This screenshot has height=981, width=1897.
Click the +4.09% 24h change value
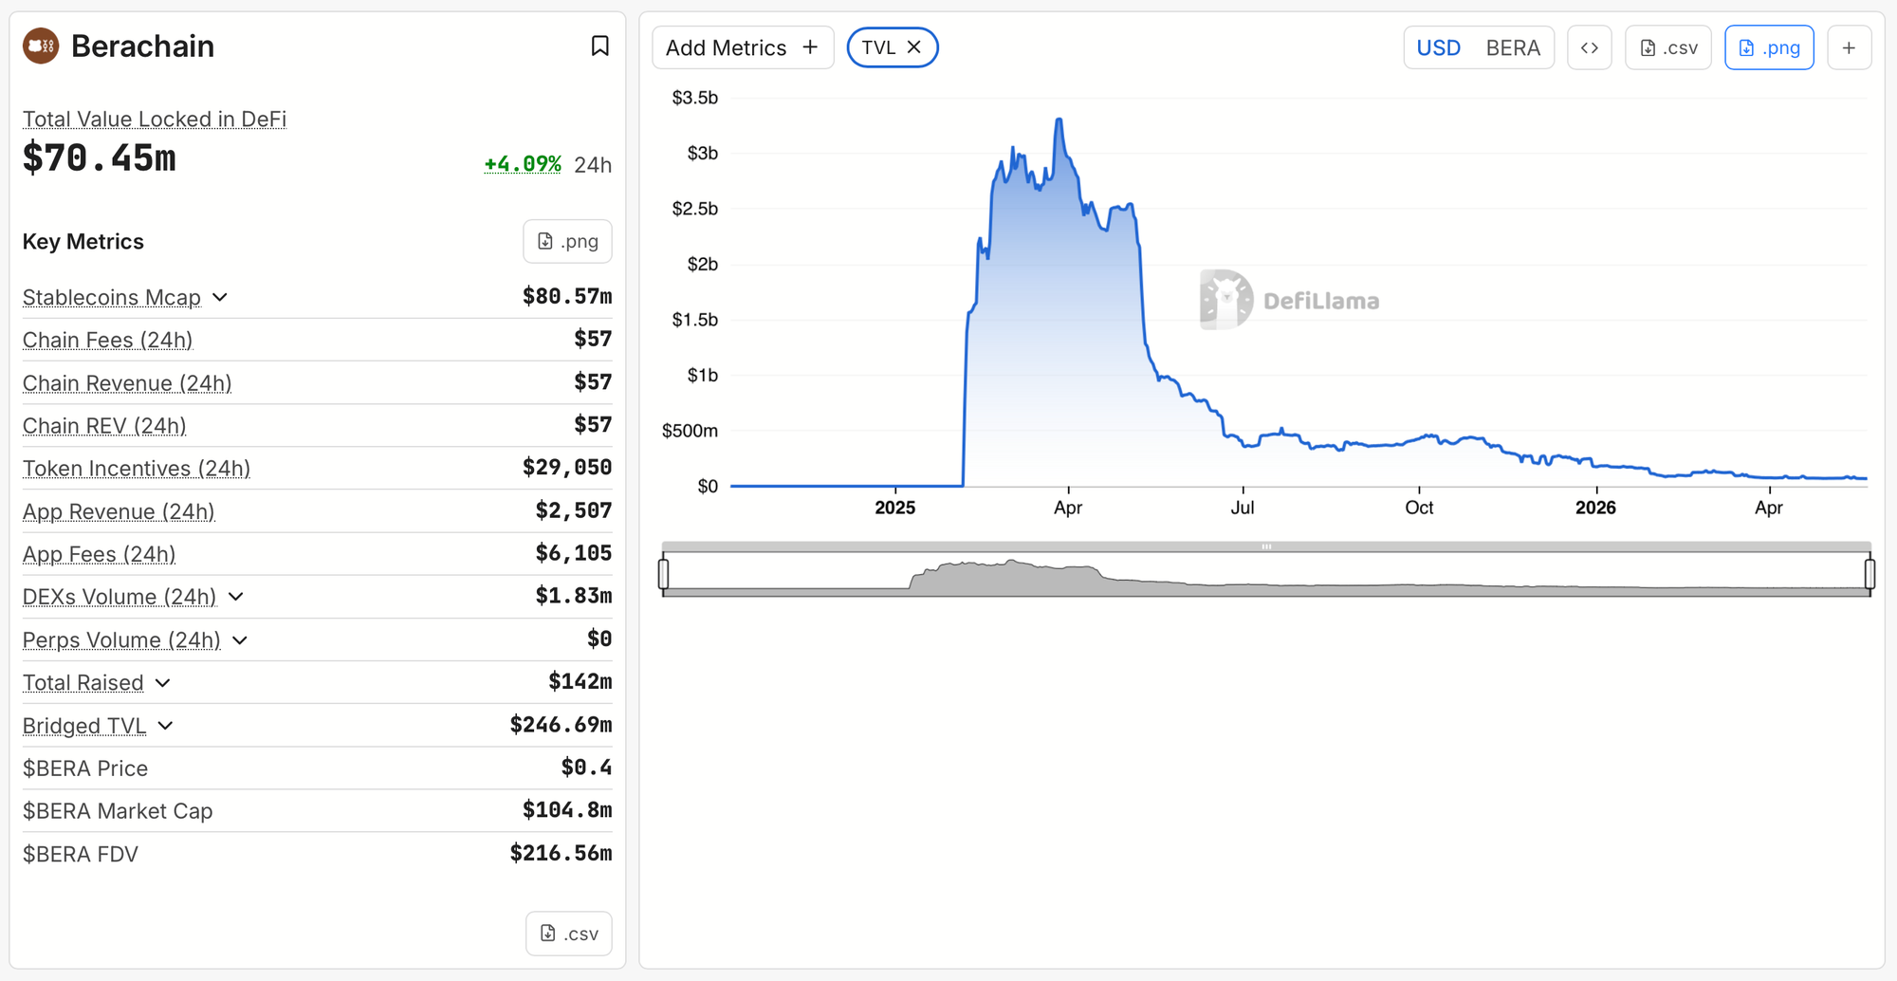click(x=523, y=164)
